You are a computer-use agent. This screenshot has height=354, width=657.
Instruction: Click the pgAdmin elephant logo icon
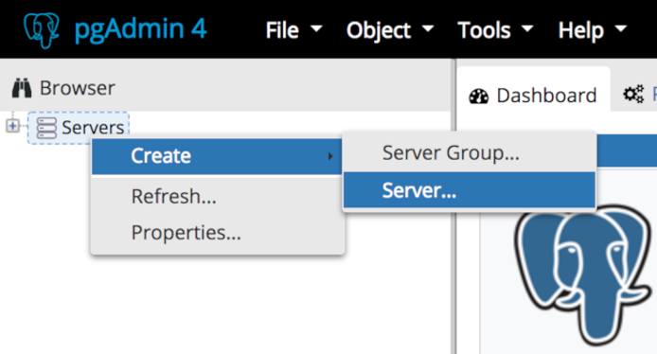click(x=41, y=29)
